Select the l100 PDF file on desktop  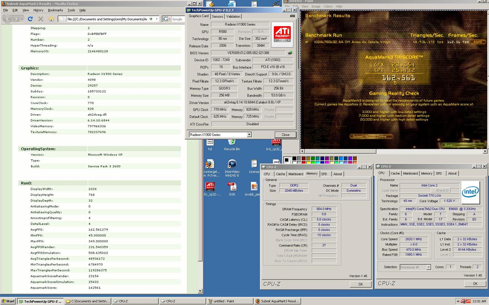[232, 189]
